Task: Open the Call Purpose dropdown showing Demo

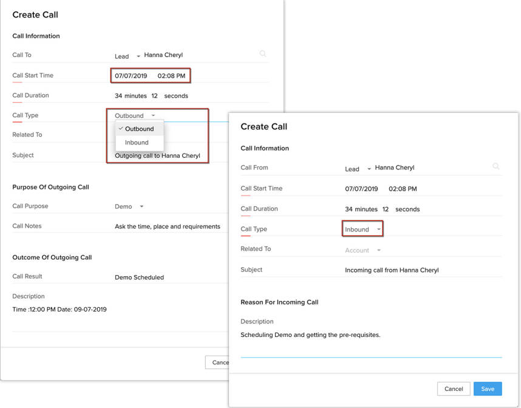Action: tap(129, 206)
